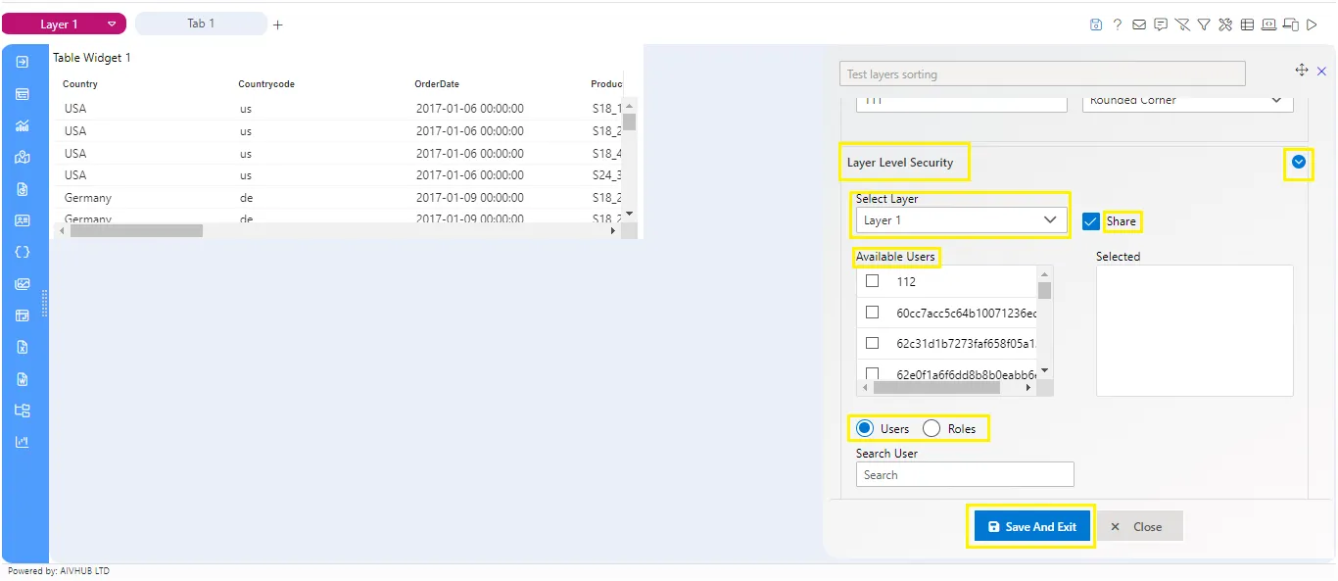Click the OrderDate column header
1338x581 pixels.
(437, 84)
